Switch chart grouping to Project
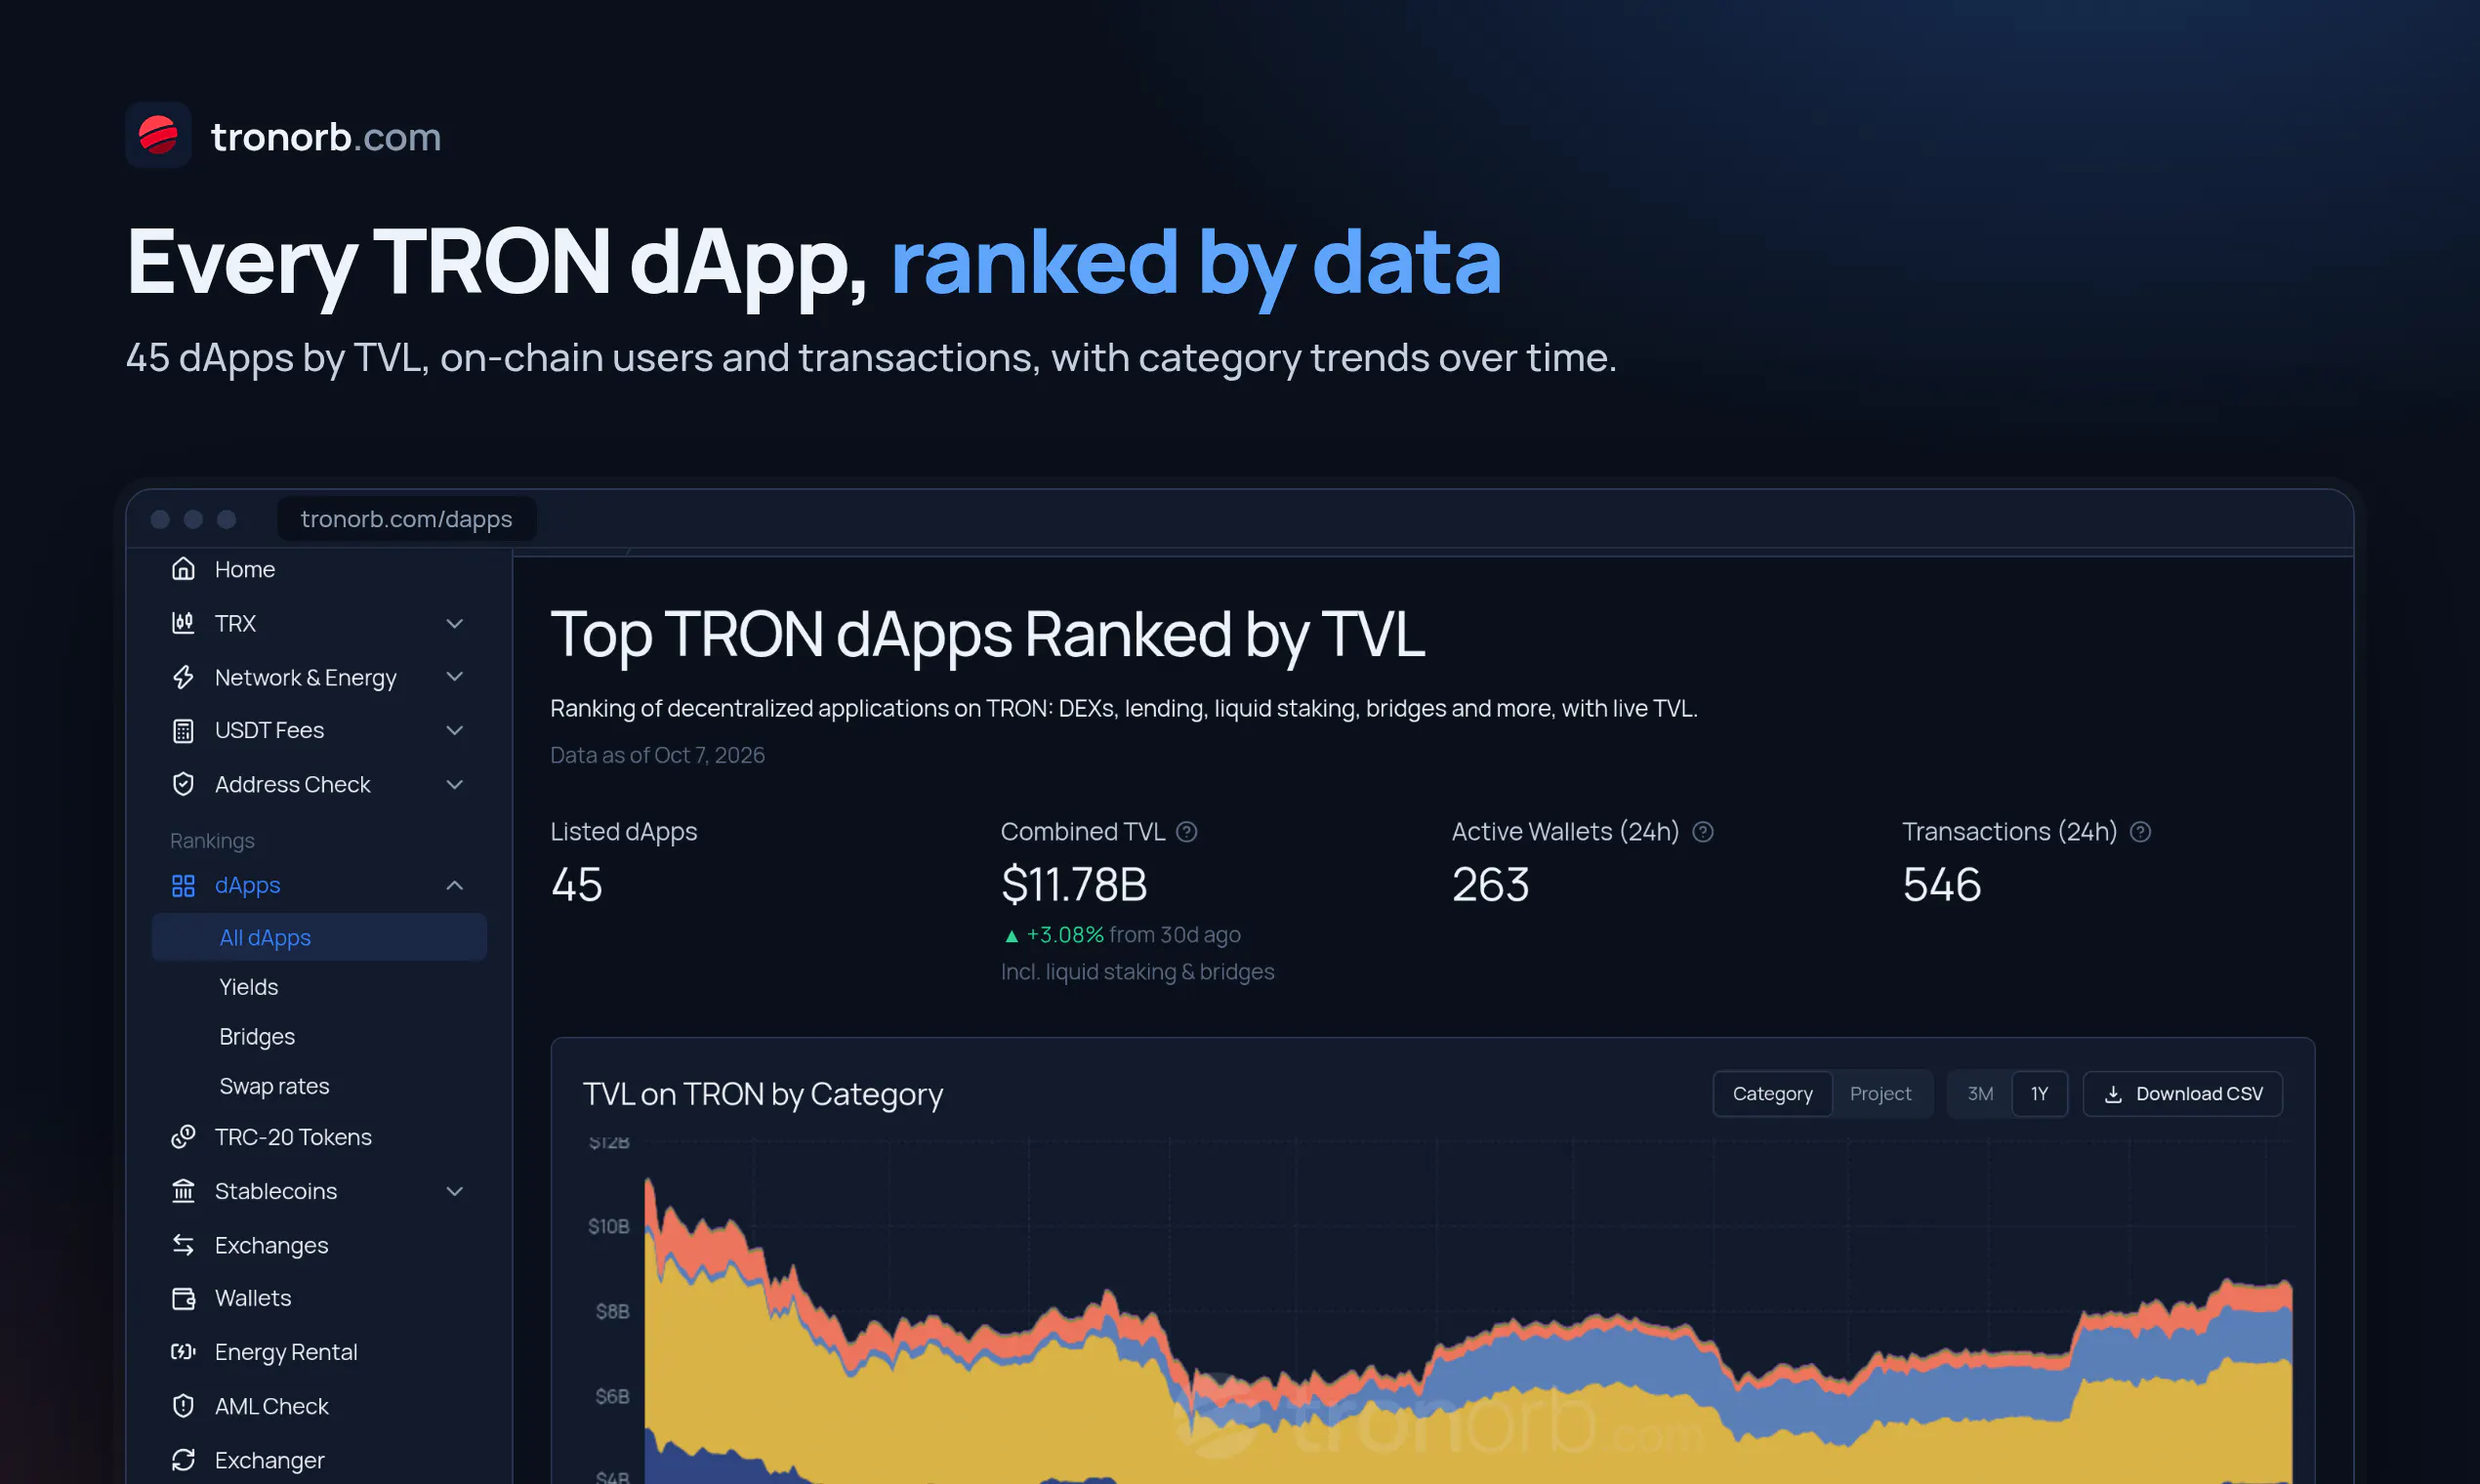The height and width of the screenshot is (1484, 2480). click(1880, 1094)
